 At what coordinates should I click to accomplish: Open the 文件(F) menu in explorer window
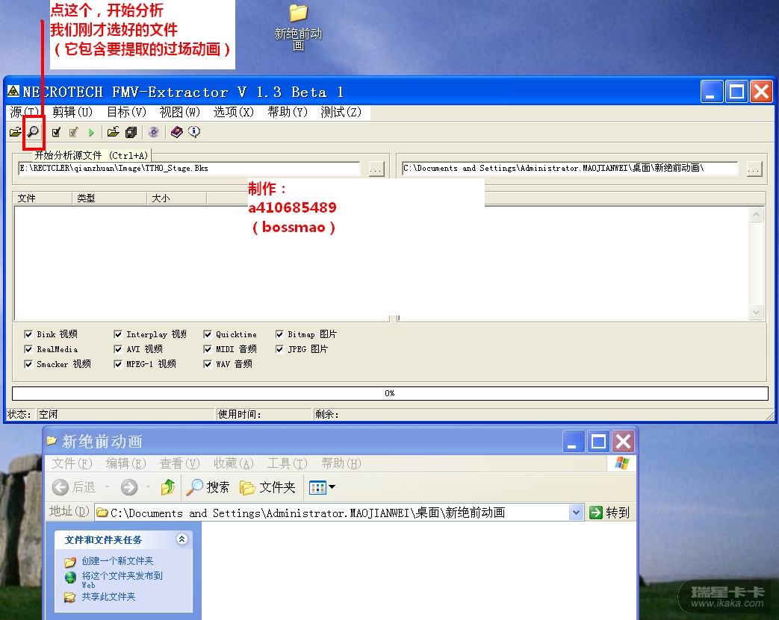[x=72, y=463]
